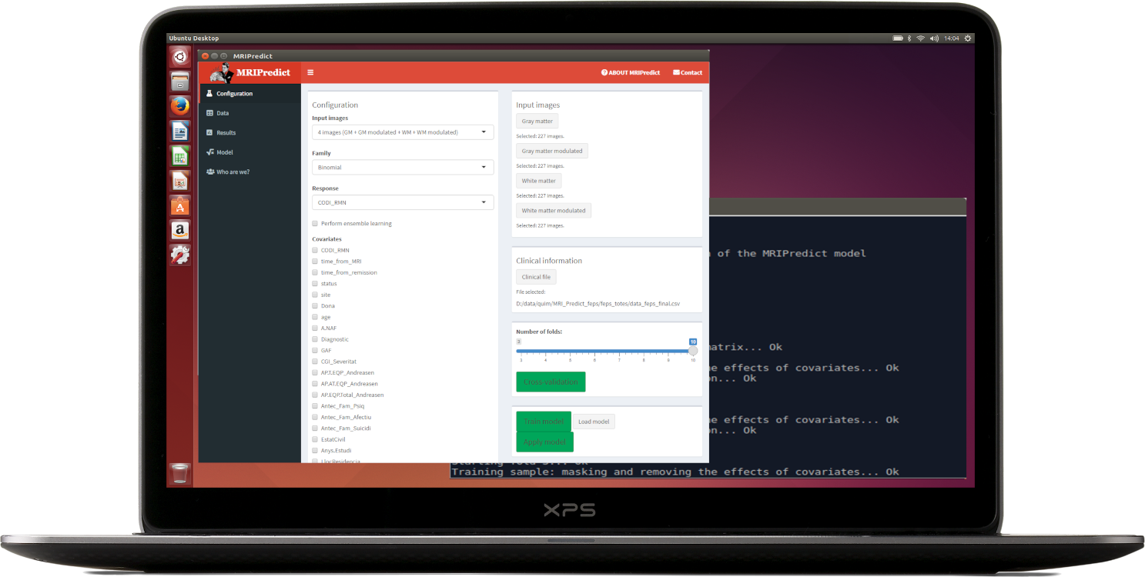
Task: Open System Settings gear-and-wrench icon
Action: coord(180,255)
